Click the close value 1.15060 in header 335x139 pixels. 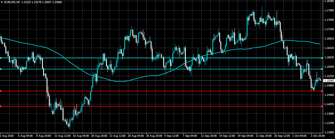click(57, 2)
